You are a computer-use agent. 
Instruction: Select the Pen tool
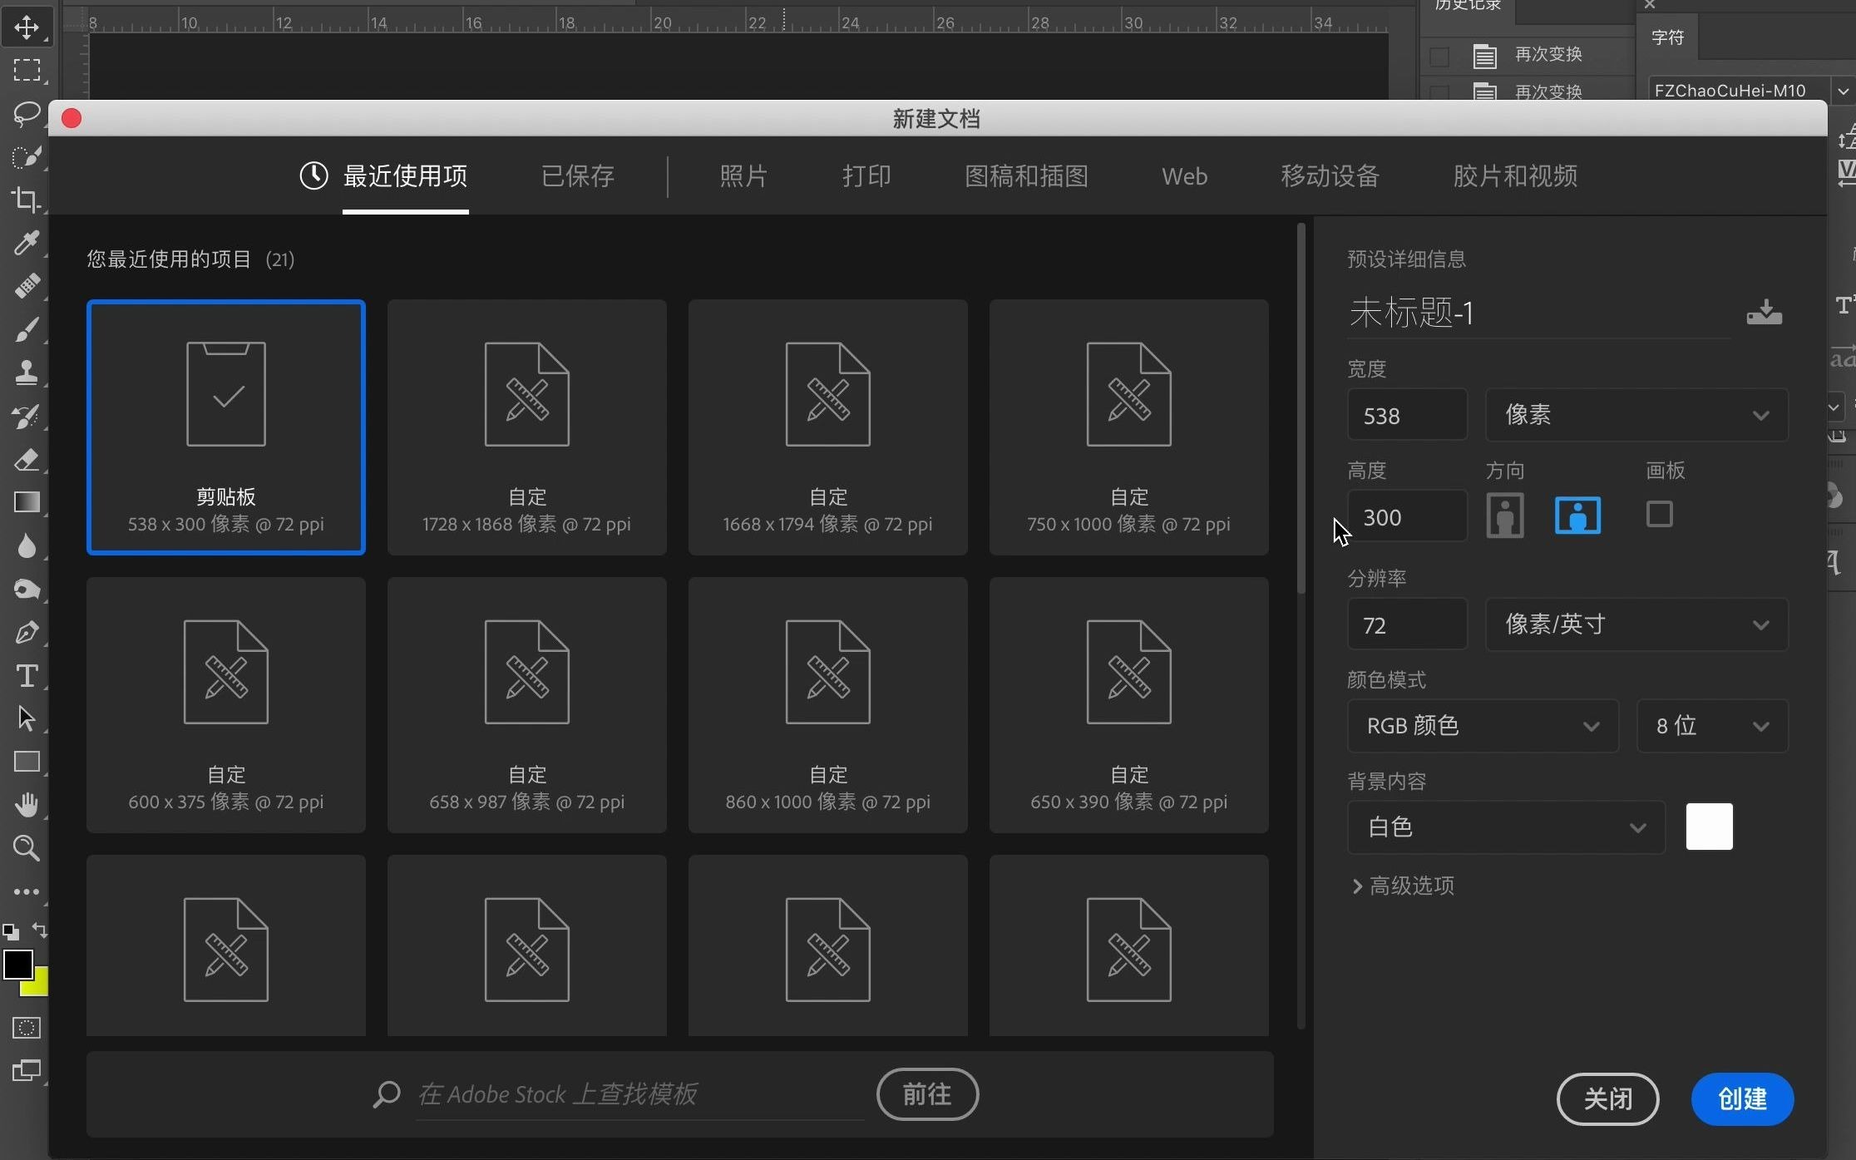tap(26, 632)
